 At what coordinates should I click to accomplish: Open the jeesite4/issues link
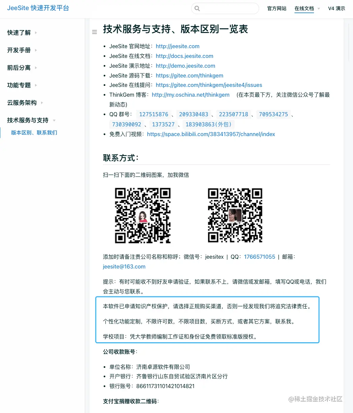coord(209,85)
